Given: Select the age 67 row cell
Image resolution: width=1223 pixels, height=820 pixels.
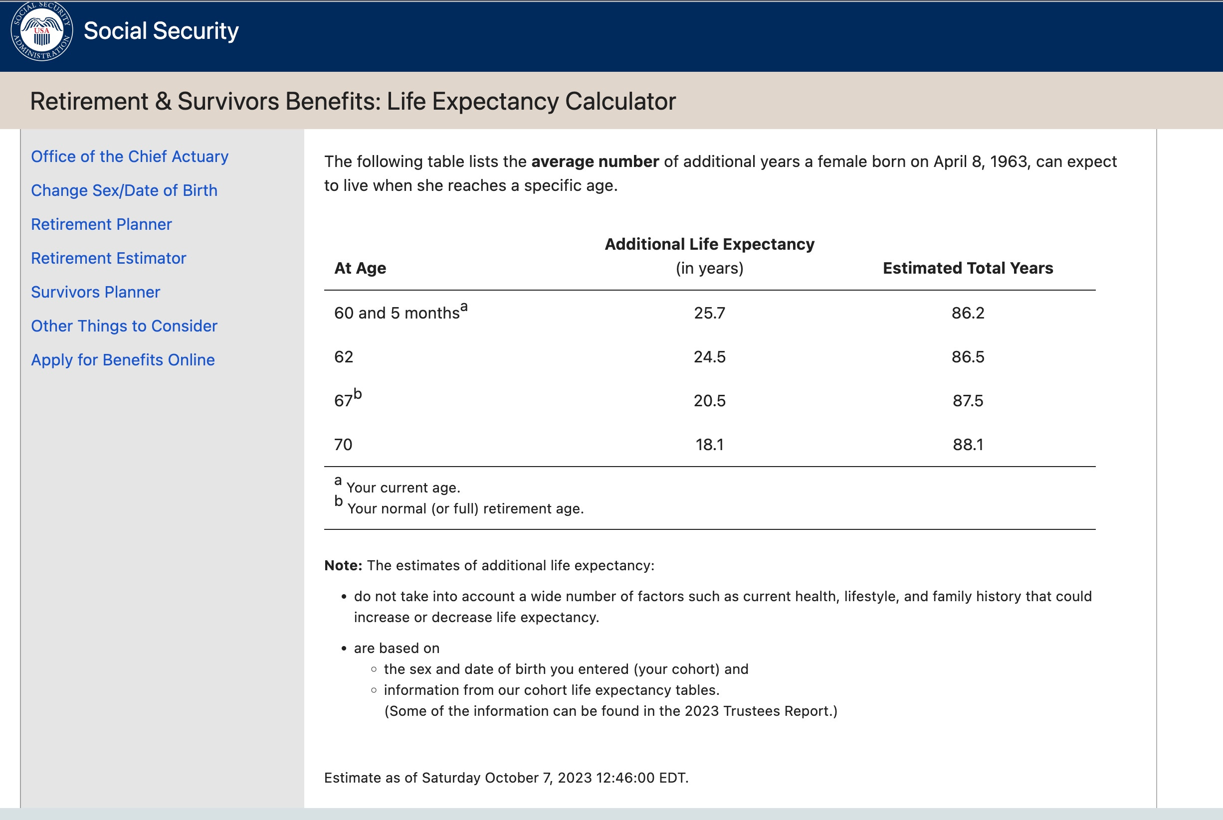Looking at the screenshot, I should coord(348,398).
